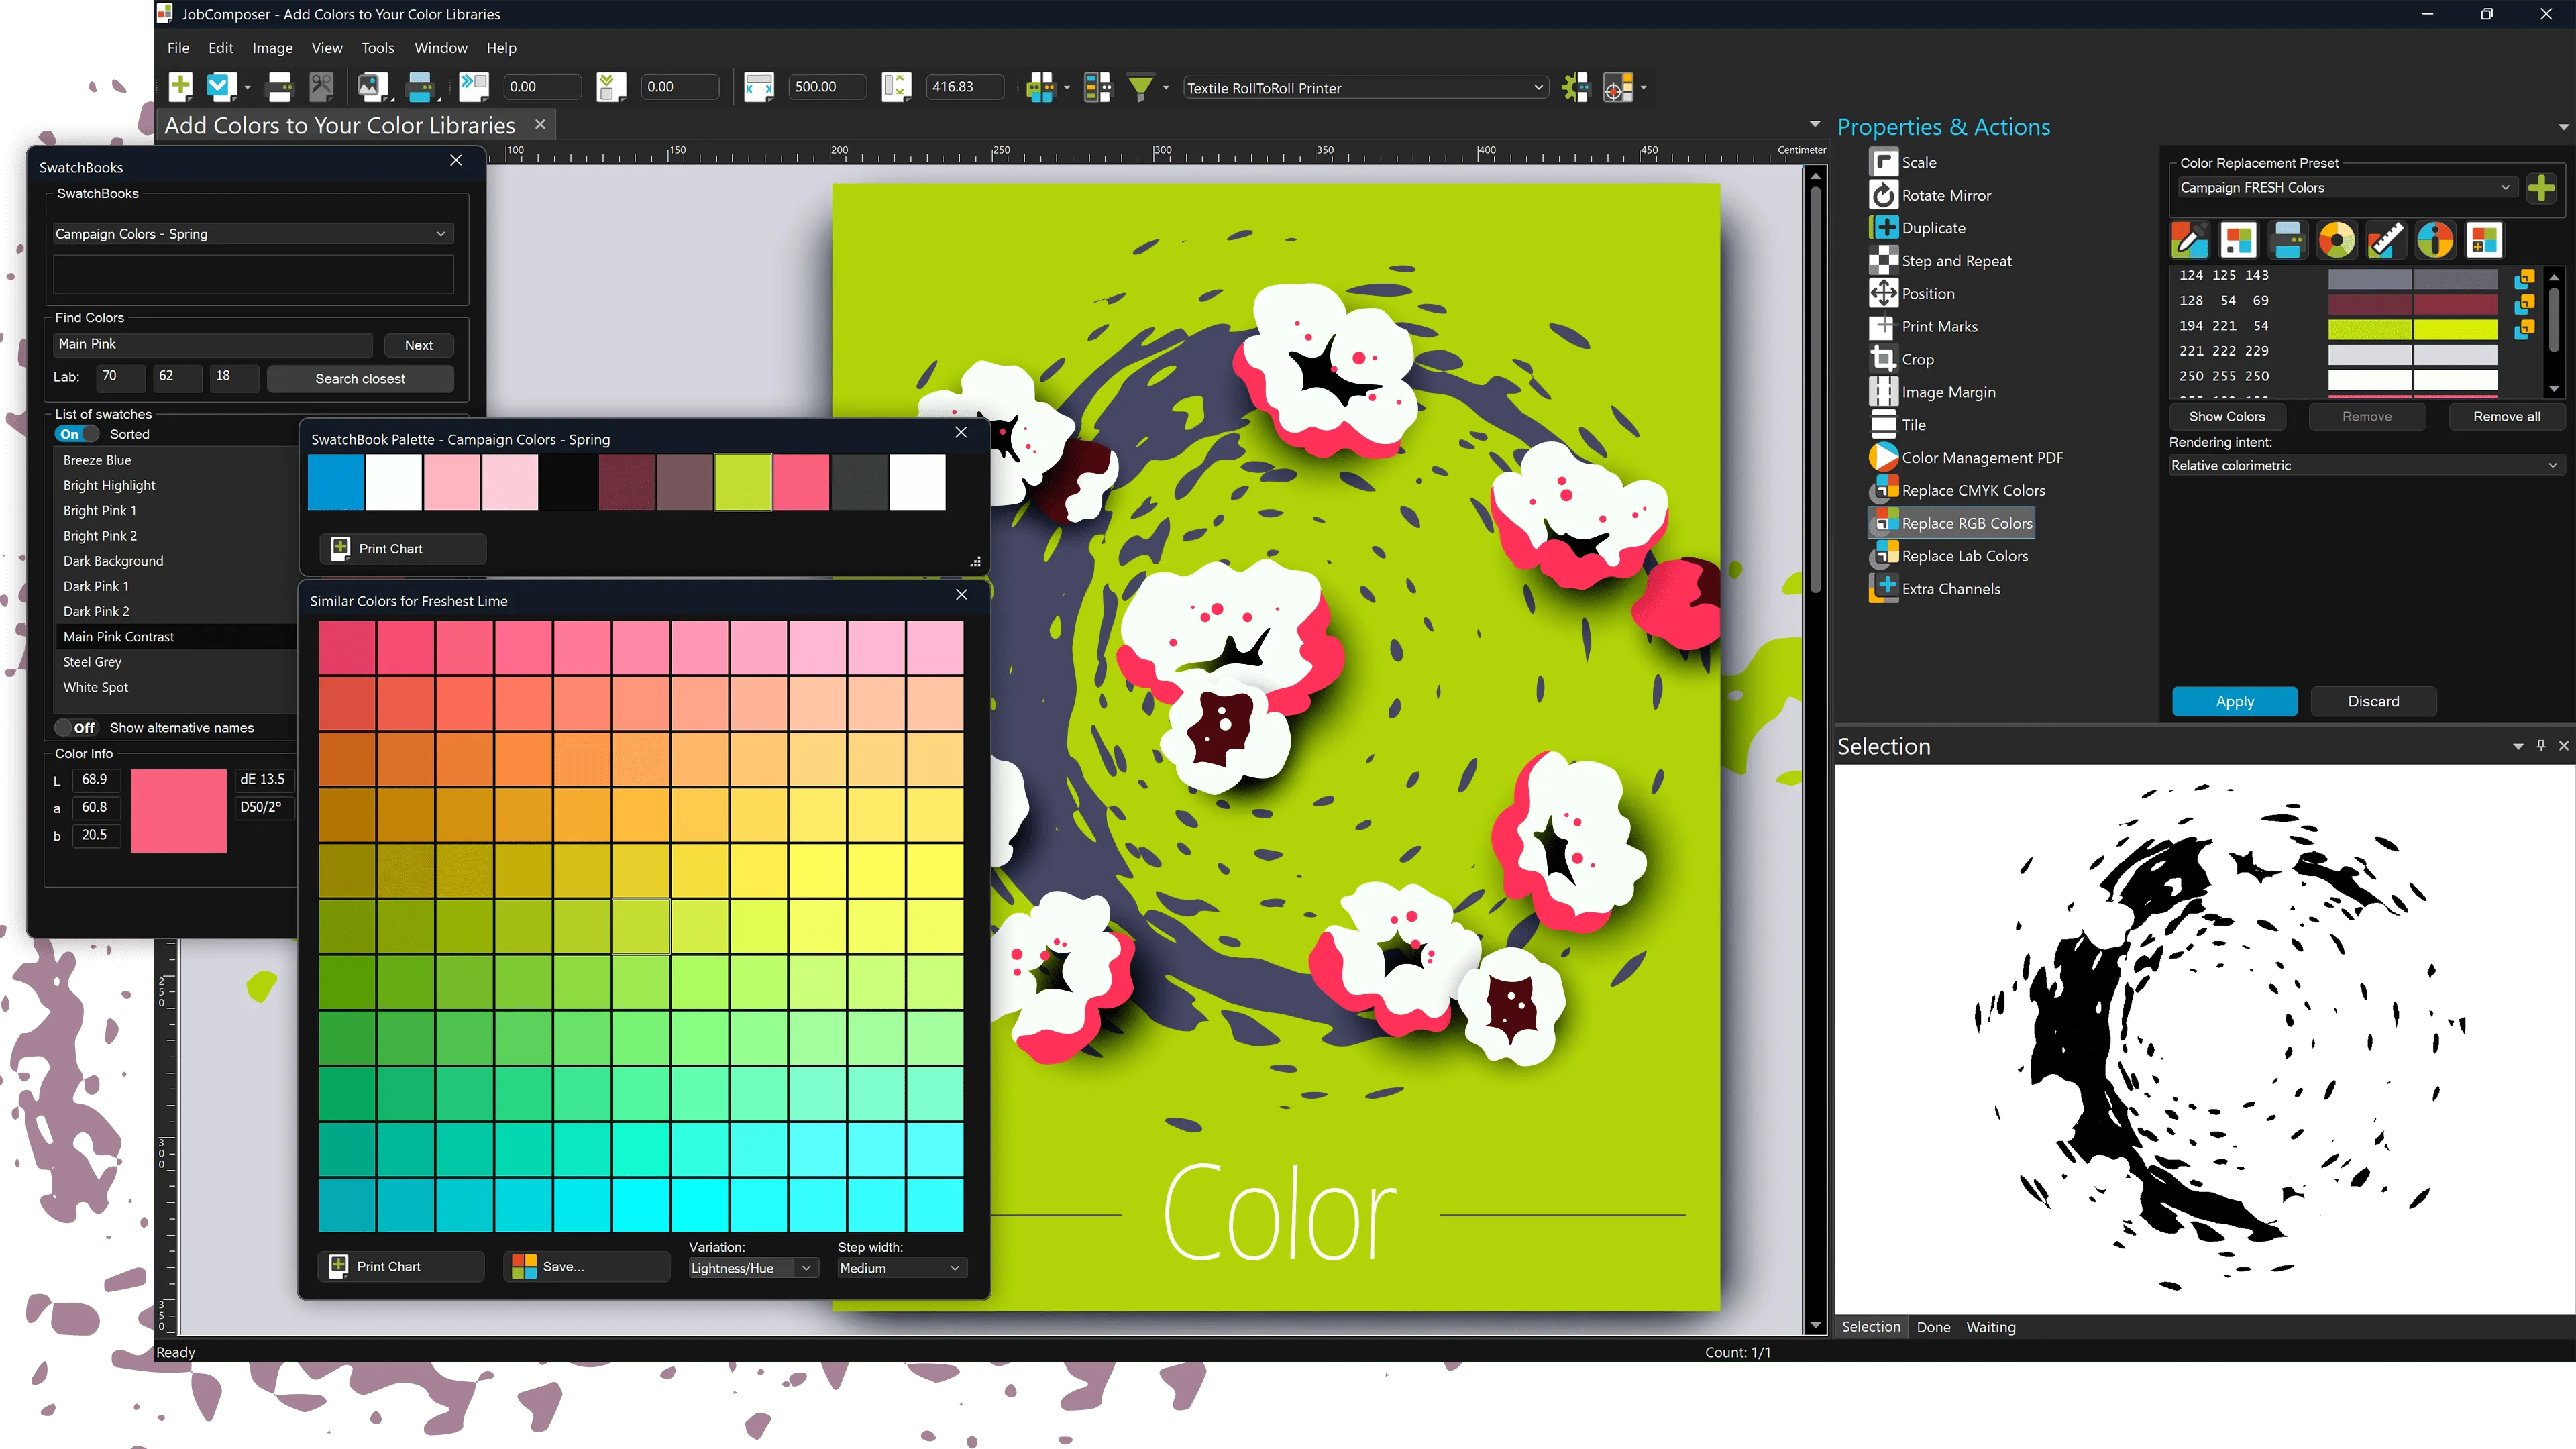The image size is (2576, 1449).
Task: Click the green plus add-file toolbar icon
Action: point(181,87)
